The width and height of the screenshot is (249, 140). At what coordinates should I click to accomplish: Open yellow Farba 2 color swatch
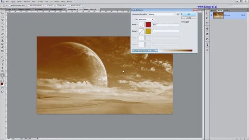click(148, 31)
